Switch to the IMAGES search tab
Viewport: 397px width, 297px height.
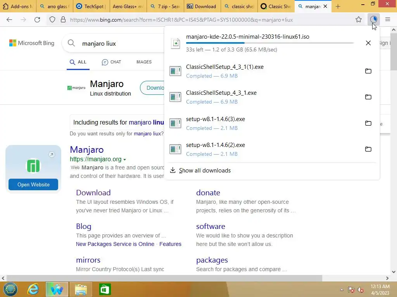coord(144,62)
